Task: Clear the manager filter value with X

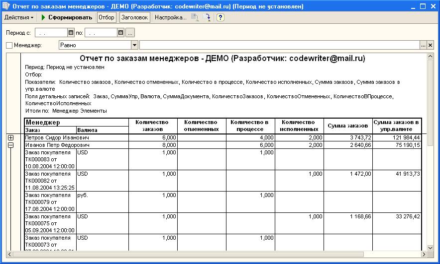Action: coord(431,45)
